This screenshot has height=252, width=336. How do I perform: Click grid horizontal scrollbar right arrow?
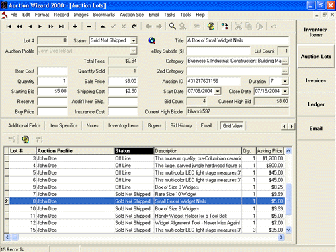(281, 237)
